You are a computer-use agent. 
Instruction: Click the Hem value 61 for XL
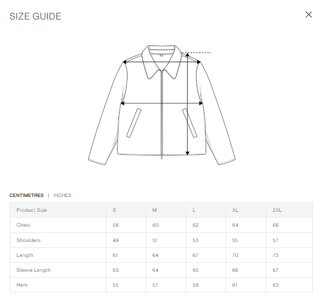pos(235,285)
